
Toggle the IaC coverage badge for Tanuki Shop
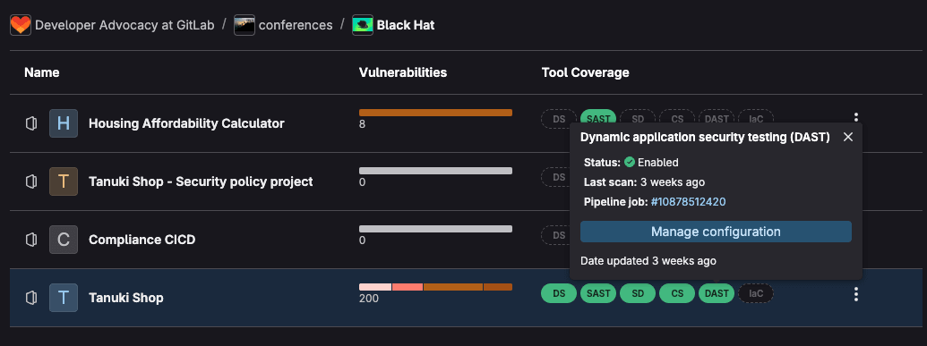pos(756,293)
